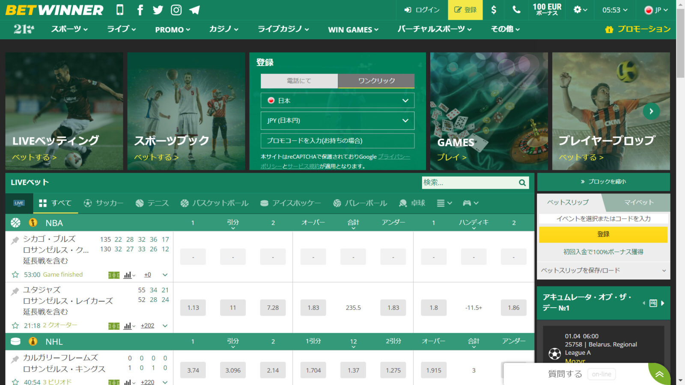
Task: Pin the Utah Jazz match
Action: point(15,291)
